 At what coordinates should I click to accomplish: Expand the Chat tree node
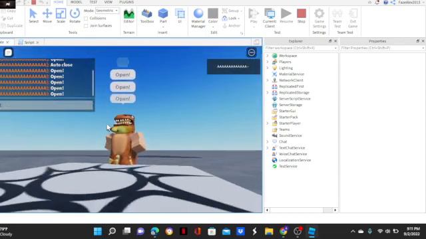pos(268,141)
